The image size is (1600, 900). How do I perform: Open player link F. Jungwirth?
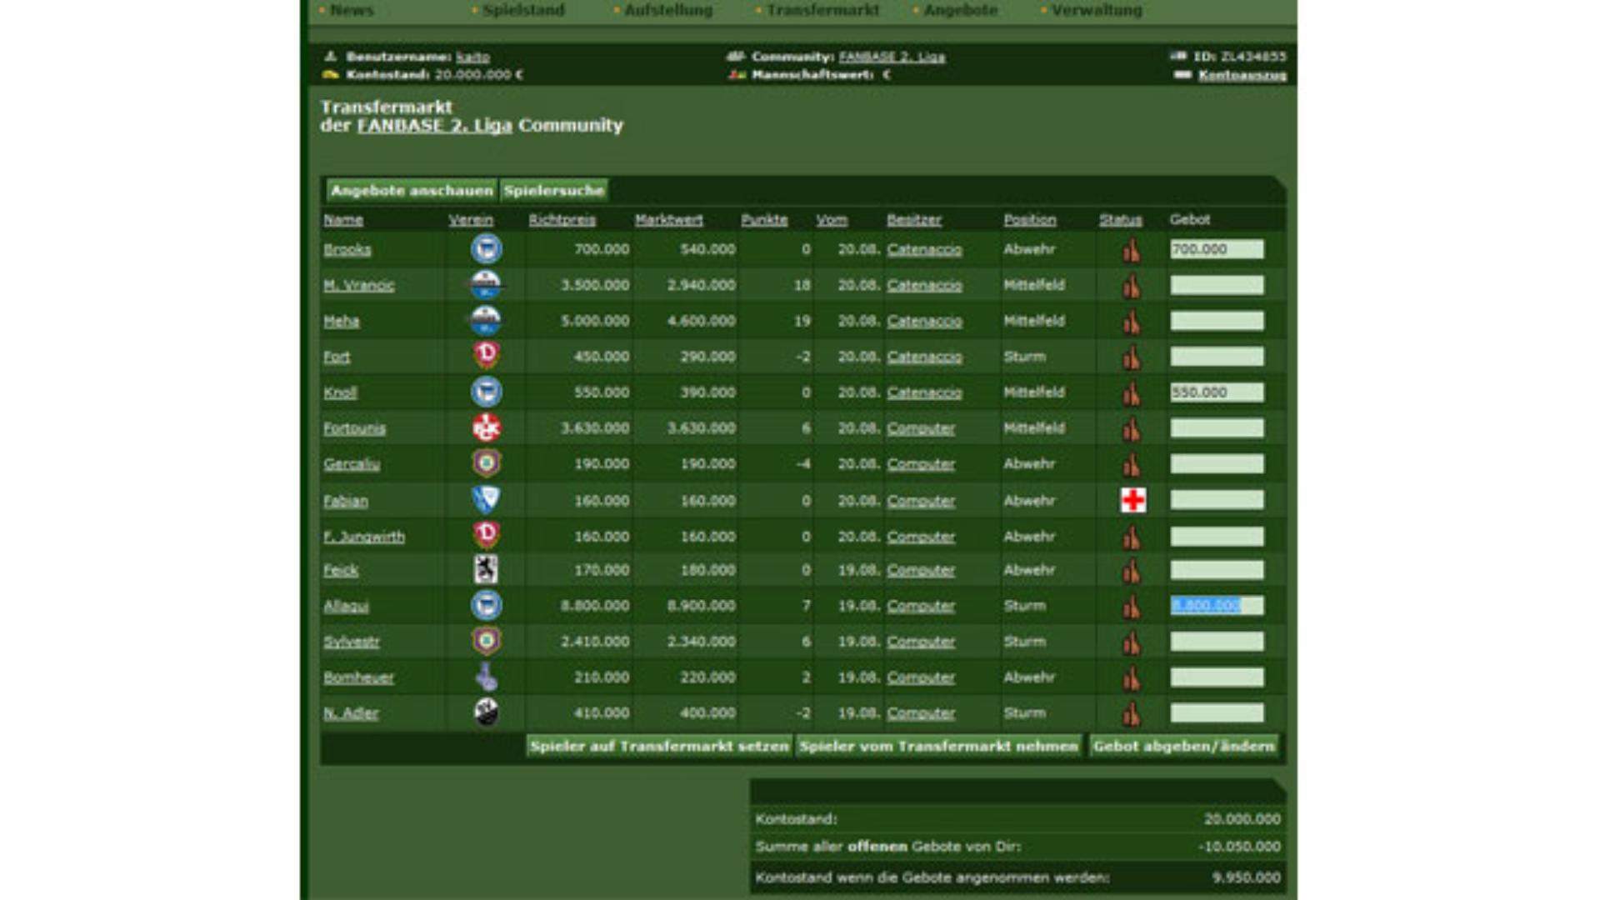click(364, 537)
